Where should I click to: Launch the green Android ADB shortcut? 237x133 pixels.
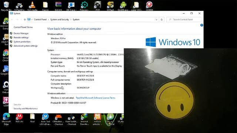pos(123,6)
